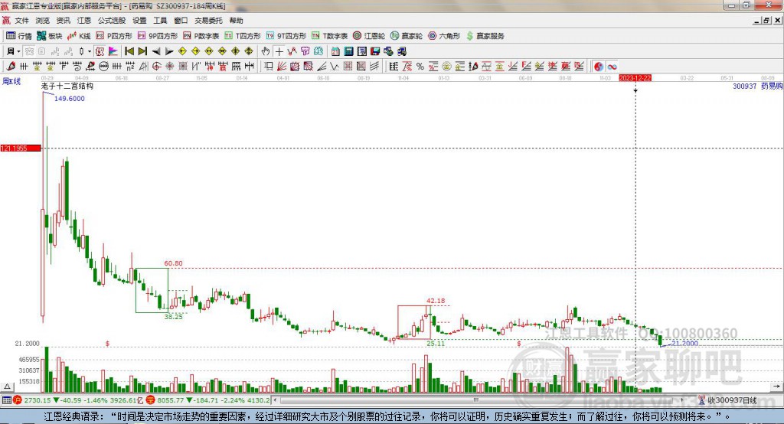Click the black left arrow icon
Image resolution: width=784 pixels, height=424 pixels.
(156, 51)
